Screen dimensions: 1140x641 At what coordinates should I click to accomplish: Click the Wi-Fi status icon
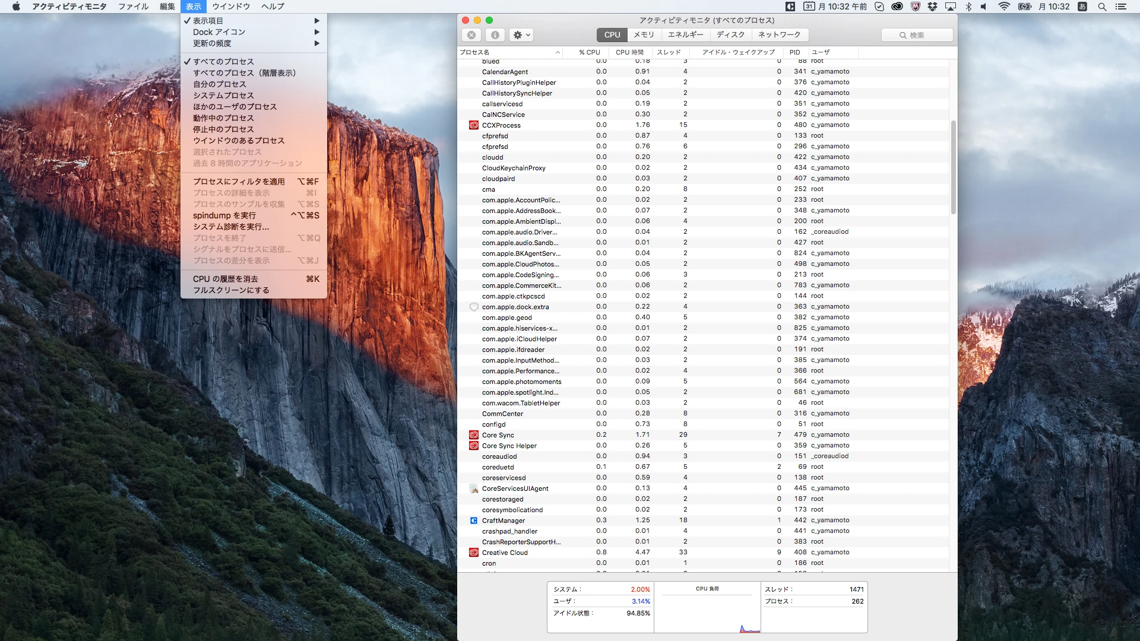[1004, 7]
